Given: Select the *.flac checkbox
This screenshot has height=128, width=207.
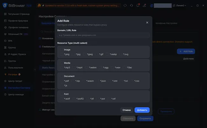Looking at the screenshot, I should pos(124,67).
